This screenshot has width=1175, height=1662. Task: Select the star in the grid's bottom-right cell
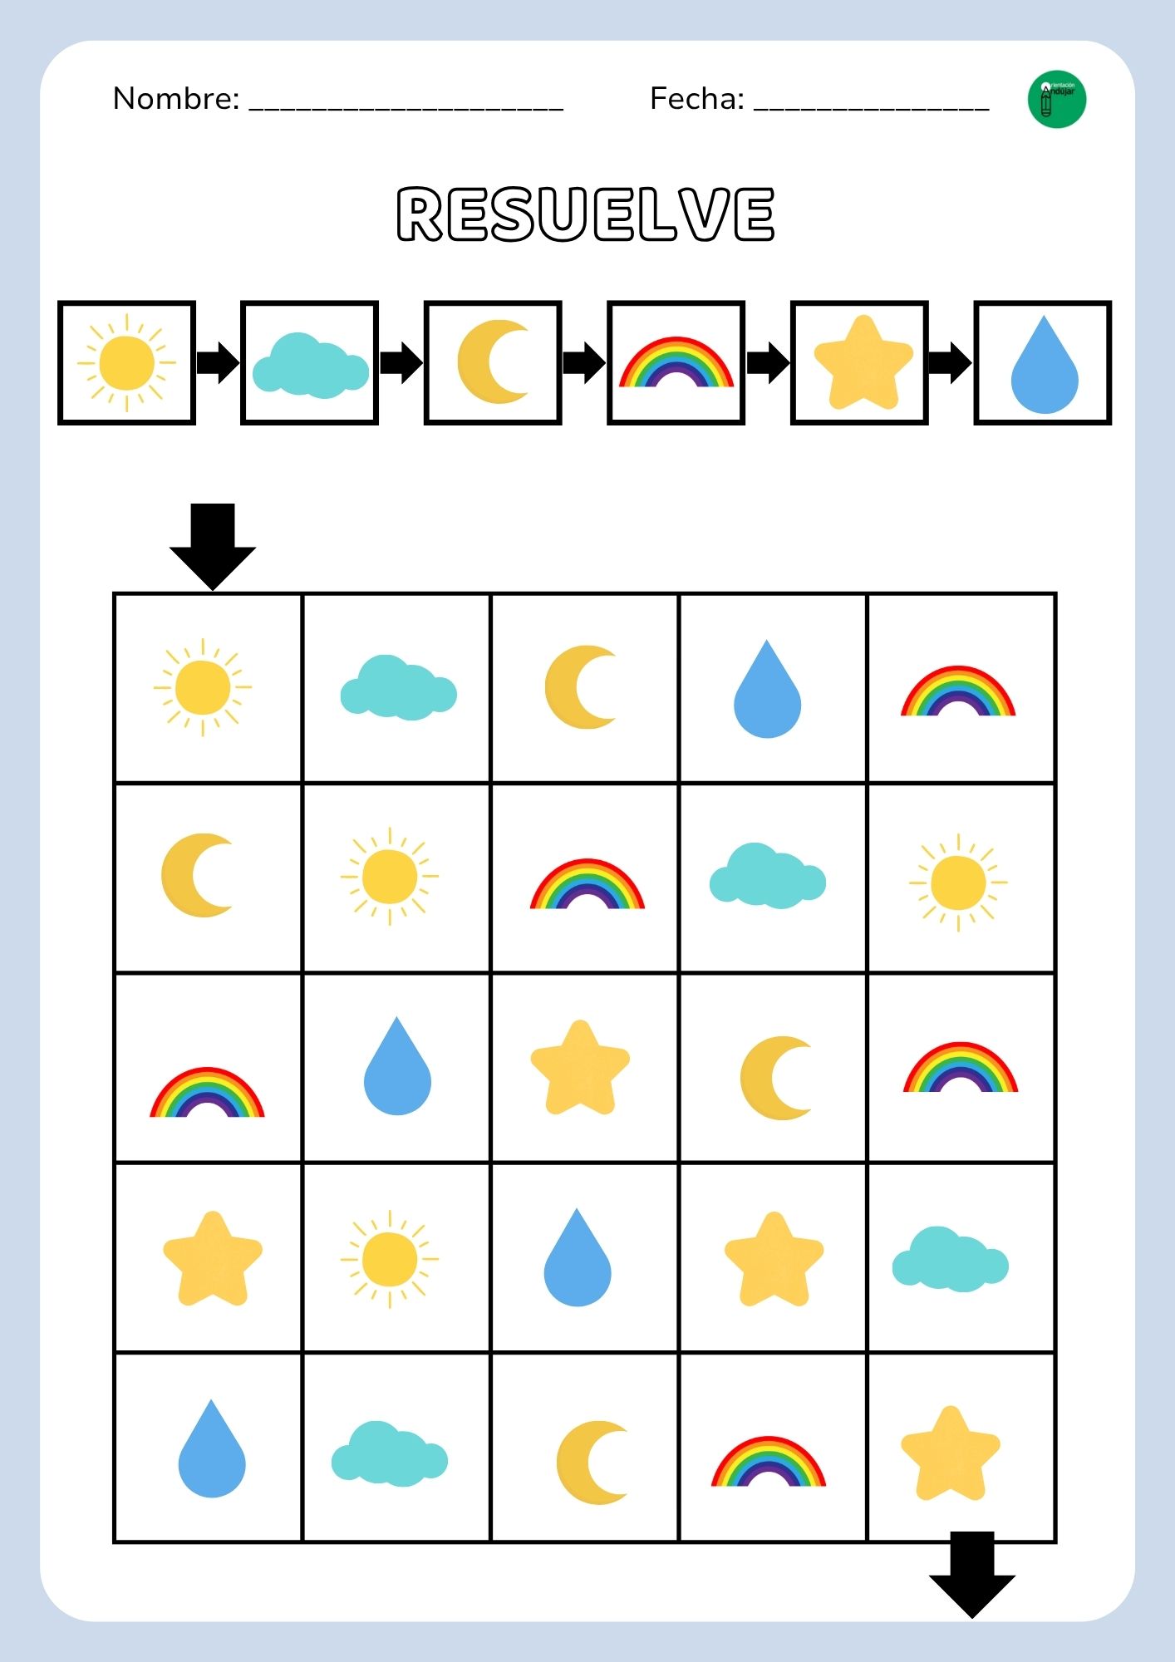point(951,1453)
